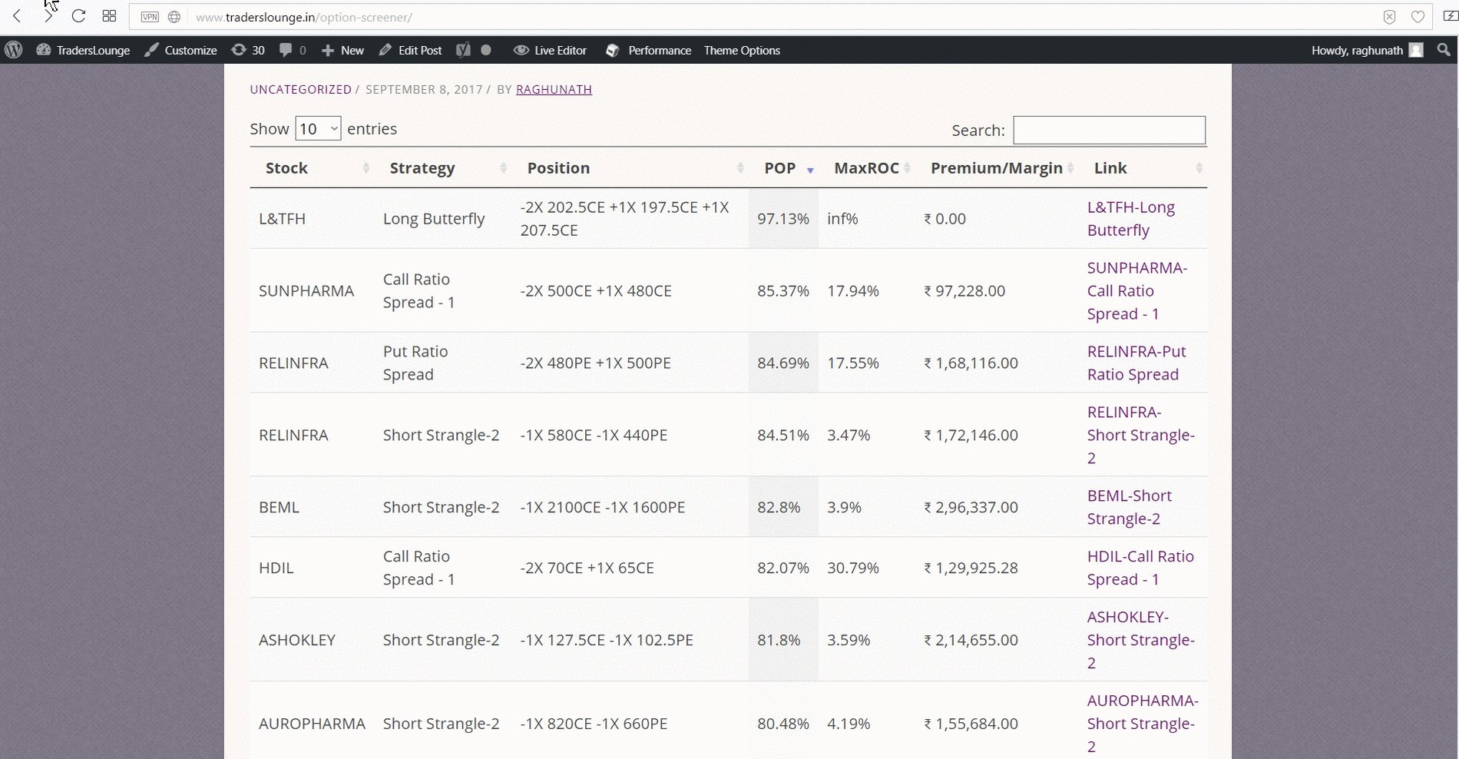Open SUNPHARMA-Call Ratio Spread - 1 link

[1136, 290]
